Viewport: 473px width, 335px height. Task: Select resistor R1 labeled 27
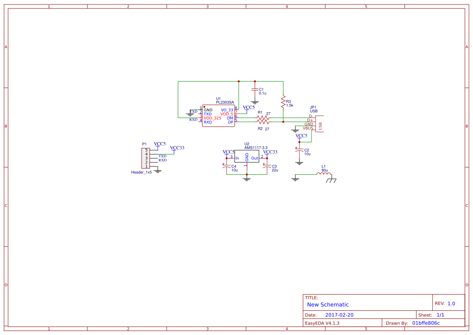(x=263, y=117)
